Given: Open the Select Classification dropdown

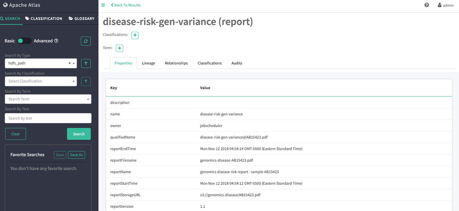Looking at the screenshot, I should pos(40,81).
